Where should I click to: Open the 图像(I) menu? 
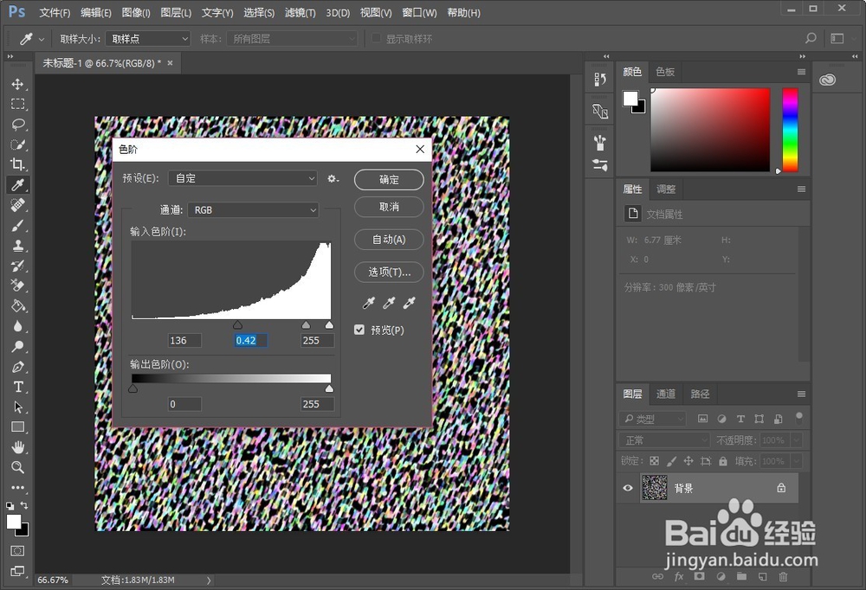tap(136, 13)
